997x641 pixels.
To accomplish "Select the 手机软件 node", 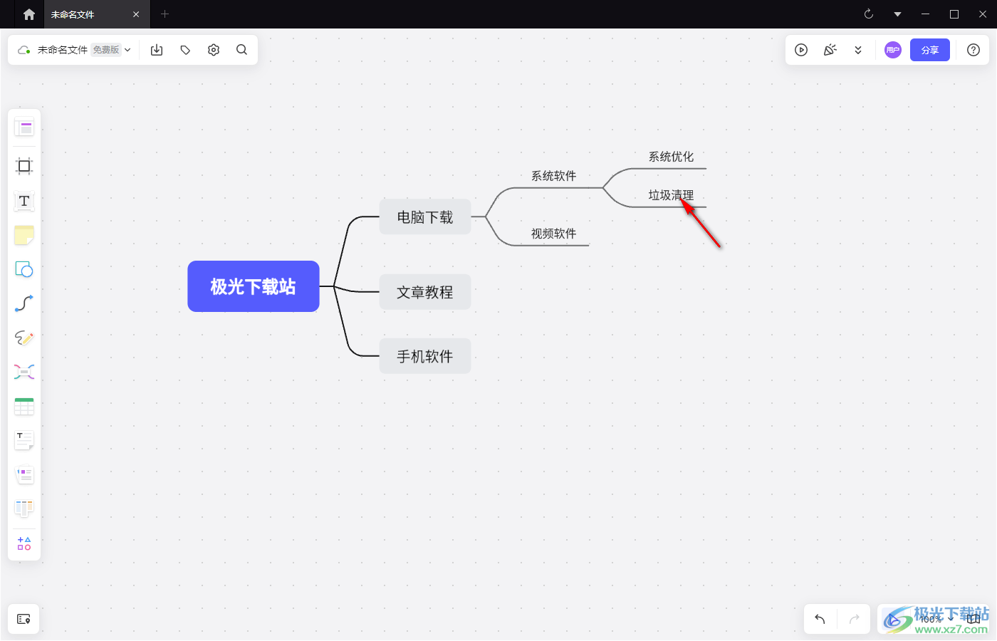I will coord(425,356).
